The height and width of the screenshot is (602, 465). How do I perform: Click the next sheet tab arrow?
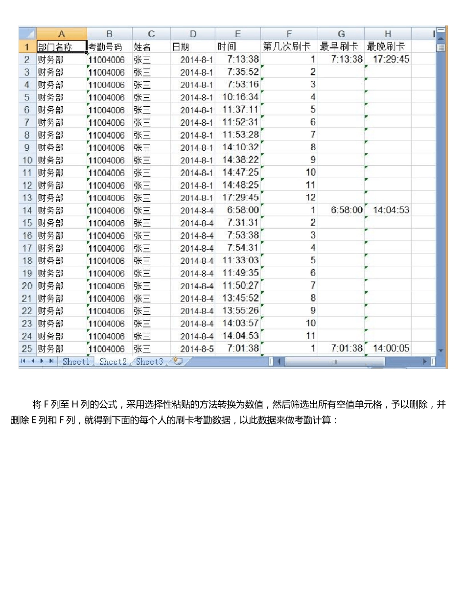(42, 361)
